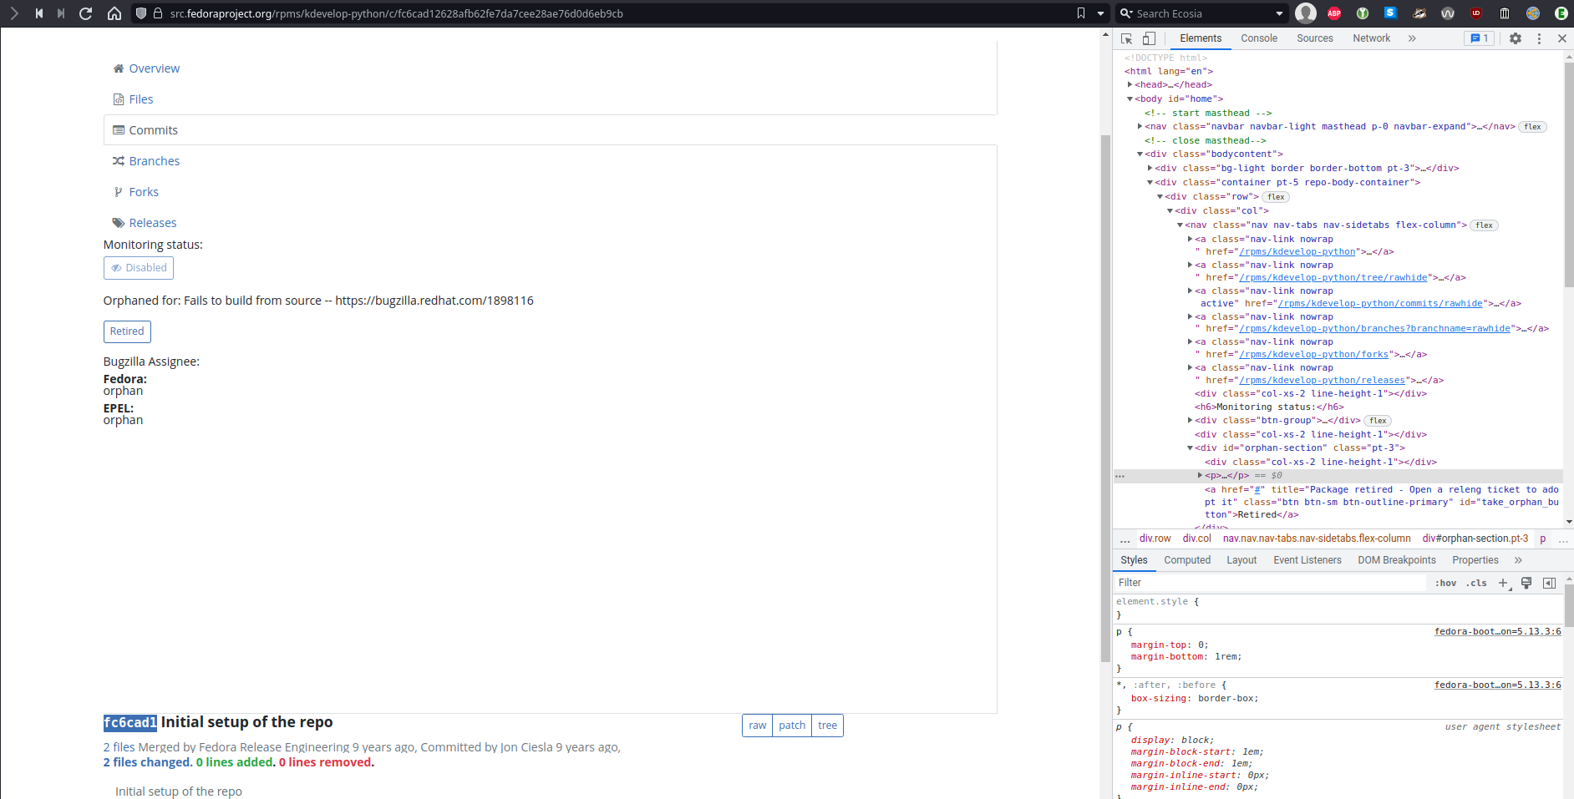
Task: Click the flex badge on the nav-sidetabs node
Action: (1484, 225)
